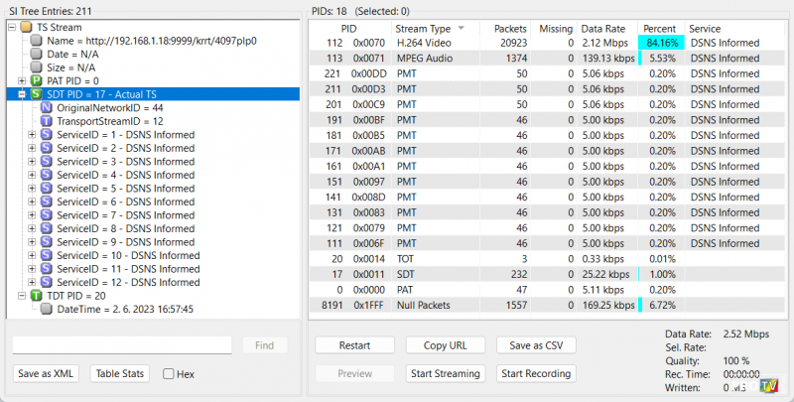Click the TransportStreamID T icon
This screenshot has width=794, height=402.
coord(47,121)
